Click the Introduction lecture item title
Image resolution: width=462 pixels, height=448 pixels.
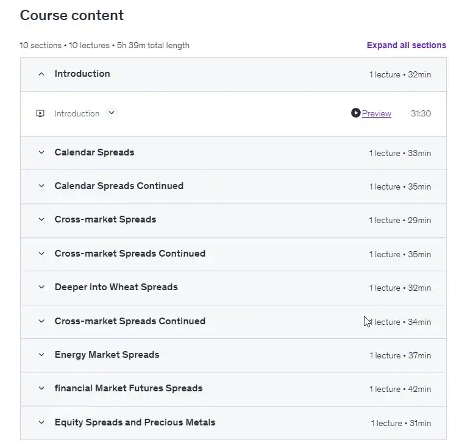[77, 113]
